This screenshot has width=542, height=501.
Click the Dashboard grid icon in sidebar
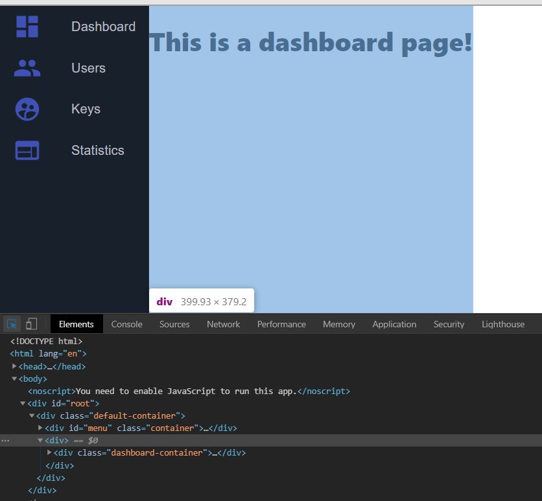27,27
